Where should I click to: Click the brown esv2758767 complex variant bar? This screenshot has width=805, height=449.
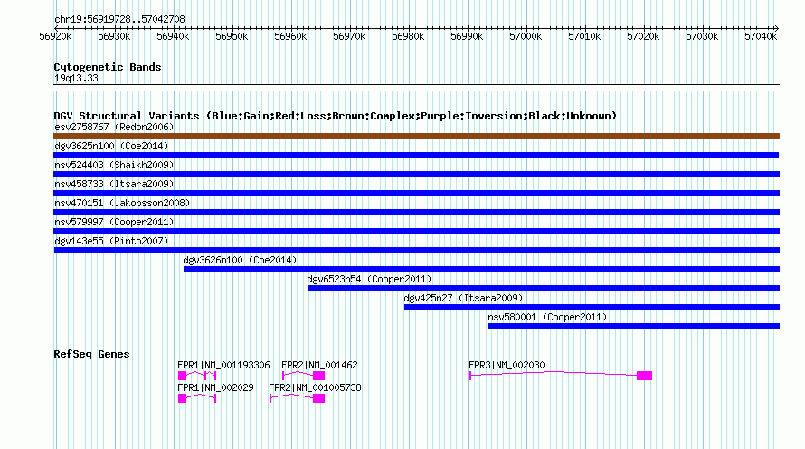coord(416,136)
